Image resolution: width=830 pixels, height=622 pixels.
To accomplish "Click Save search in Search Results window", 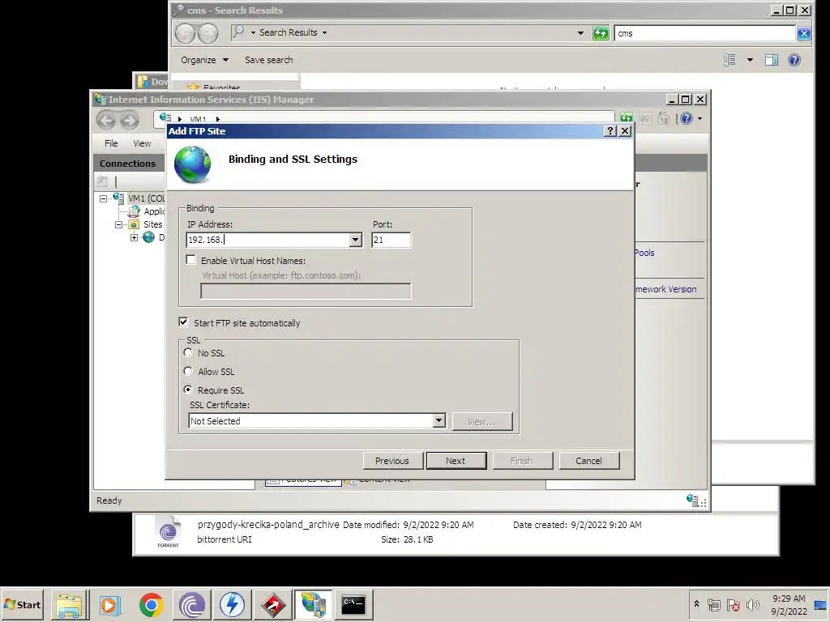I will coord(269,60).
